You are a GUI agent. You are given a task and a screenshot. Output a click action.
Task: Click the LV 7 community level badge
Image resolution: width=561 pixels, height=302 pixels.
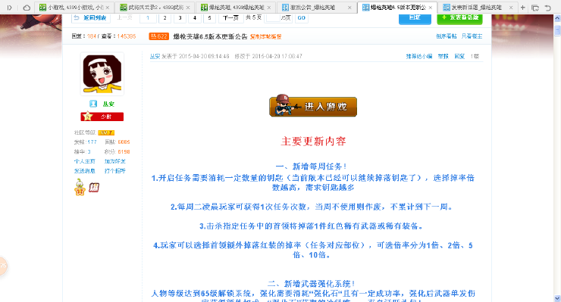pyautogui.click(x=106, y=132)
